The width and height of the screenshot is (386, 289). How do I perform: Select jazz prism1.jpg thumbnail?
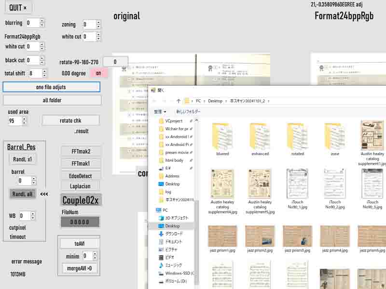pos(222,236)
